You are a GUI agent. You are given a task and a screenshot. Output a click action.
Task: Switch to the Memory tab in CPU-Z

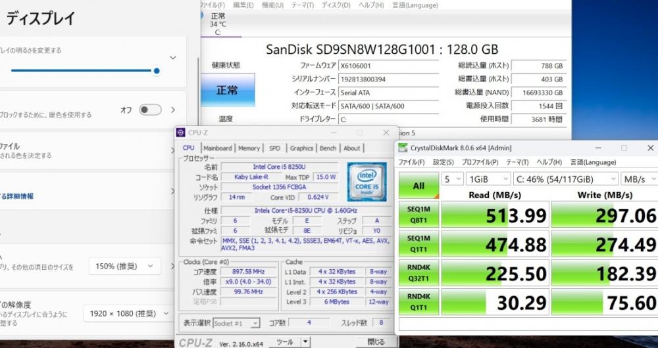click(x=249, y=148)
